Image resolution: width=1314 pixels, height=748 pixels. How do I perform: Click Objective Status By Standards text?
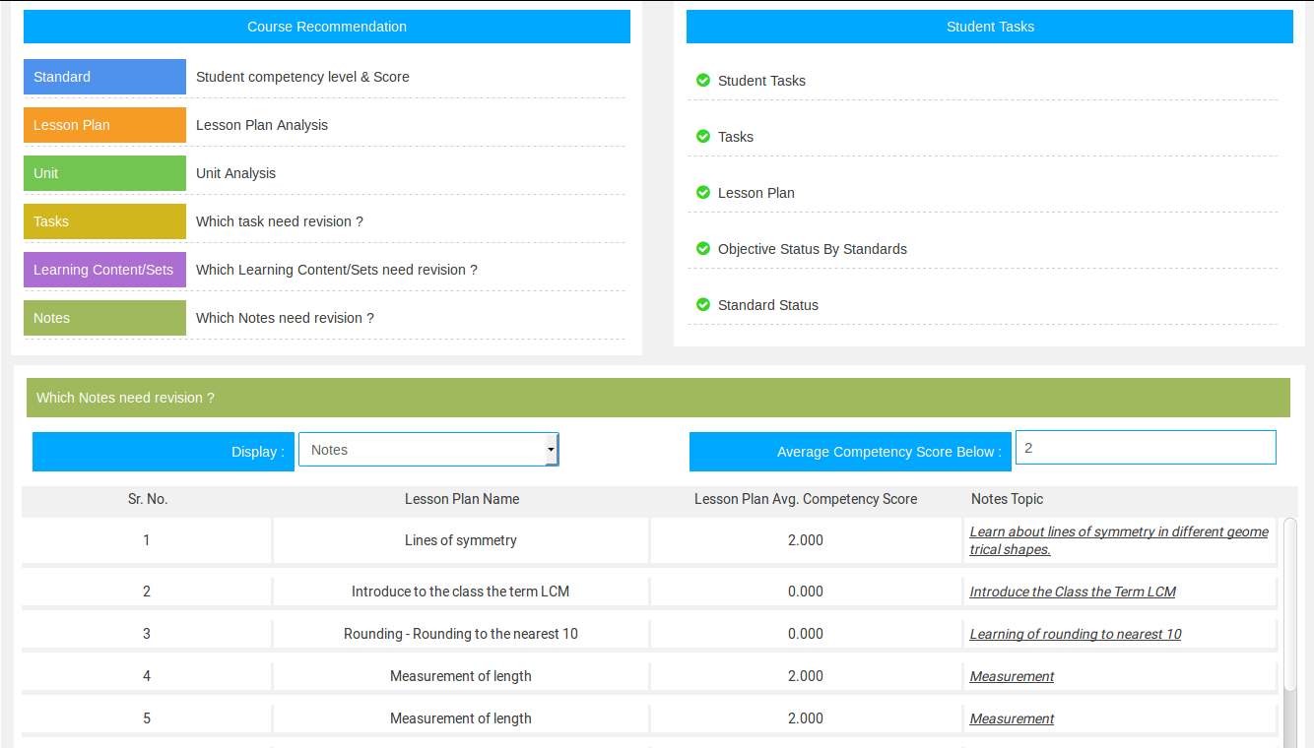click(813, 249)
